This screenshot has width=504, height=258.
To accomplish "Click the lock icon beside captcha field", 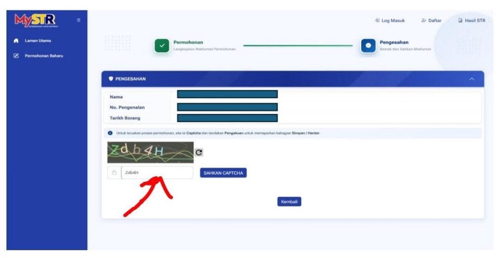I will [x=114, y=173].
